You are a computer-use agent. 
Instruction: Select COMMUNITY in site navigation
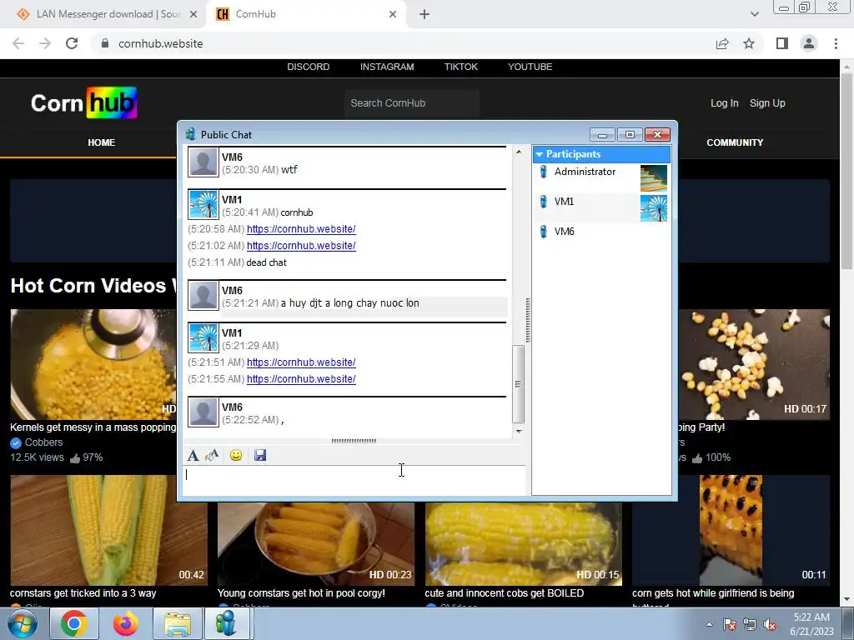[x=735, y=142]
